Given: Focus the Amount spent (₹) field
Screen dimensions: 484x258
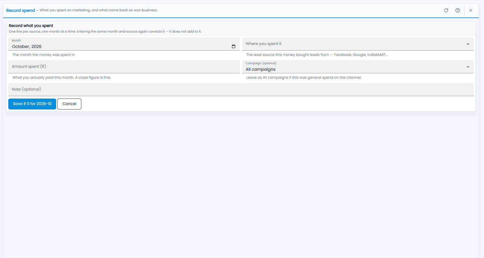Looking at the screenshot, I should (124, 67).
